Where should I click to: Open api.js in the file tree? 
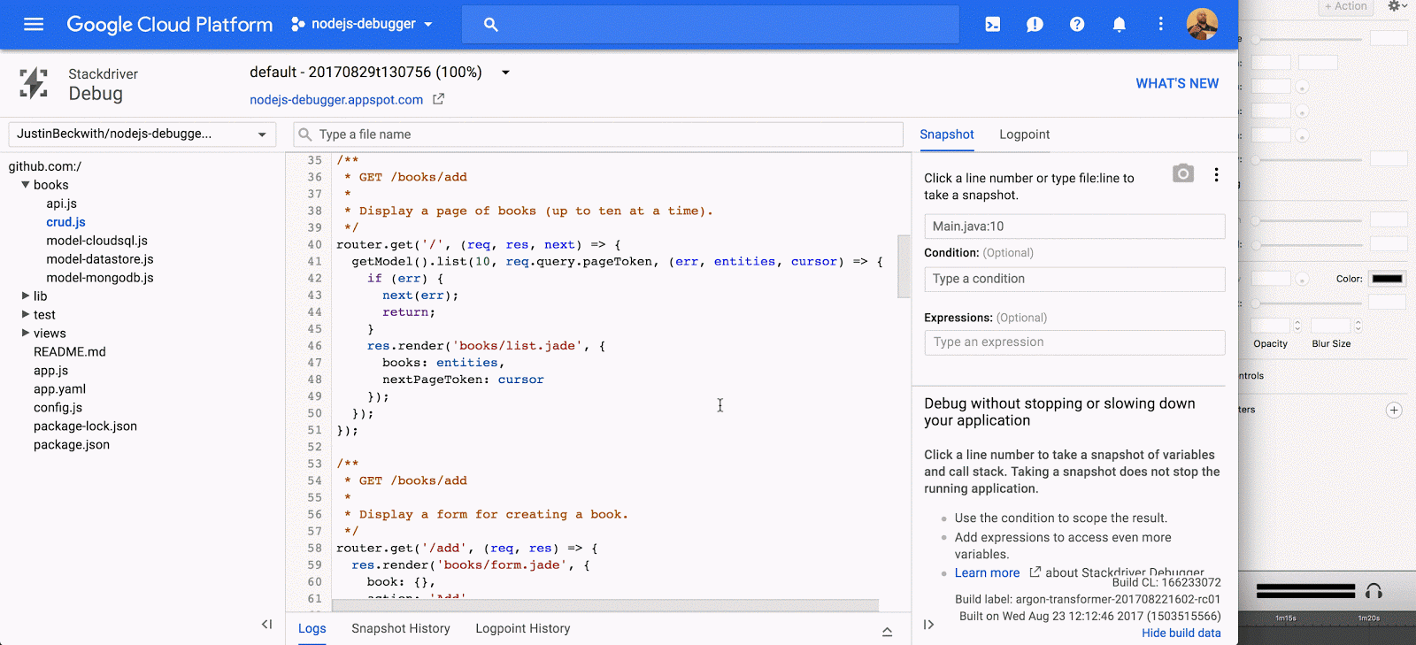tap(62, 203)
